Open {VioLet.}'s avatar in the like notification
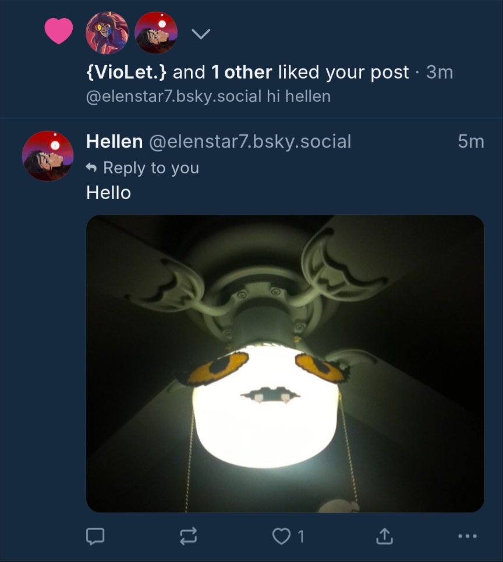 tap(107, 33)
